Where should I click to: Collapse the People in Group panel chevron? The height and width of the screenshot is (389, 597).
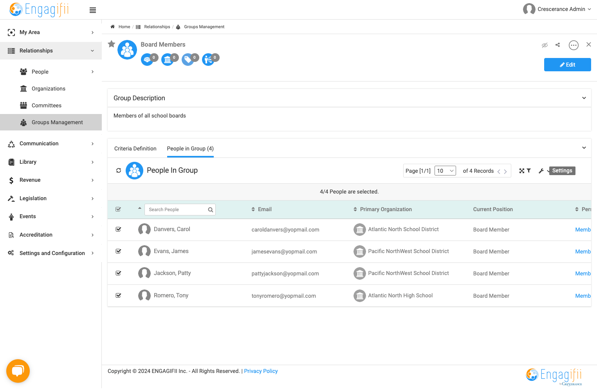coord(584,148)
